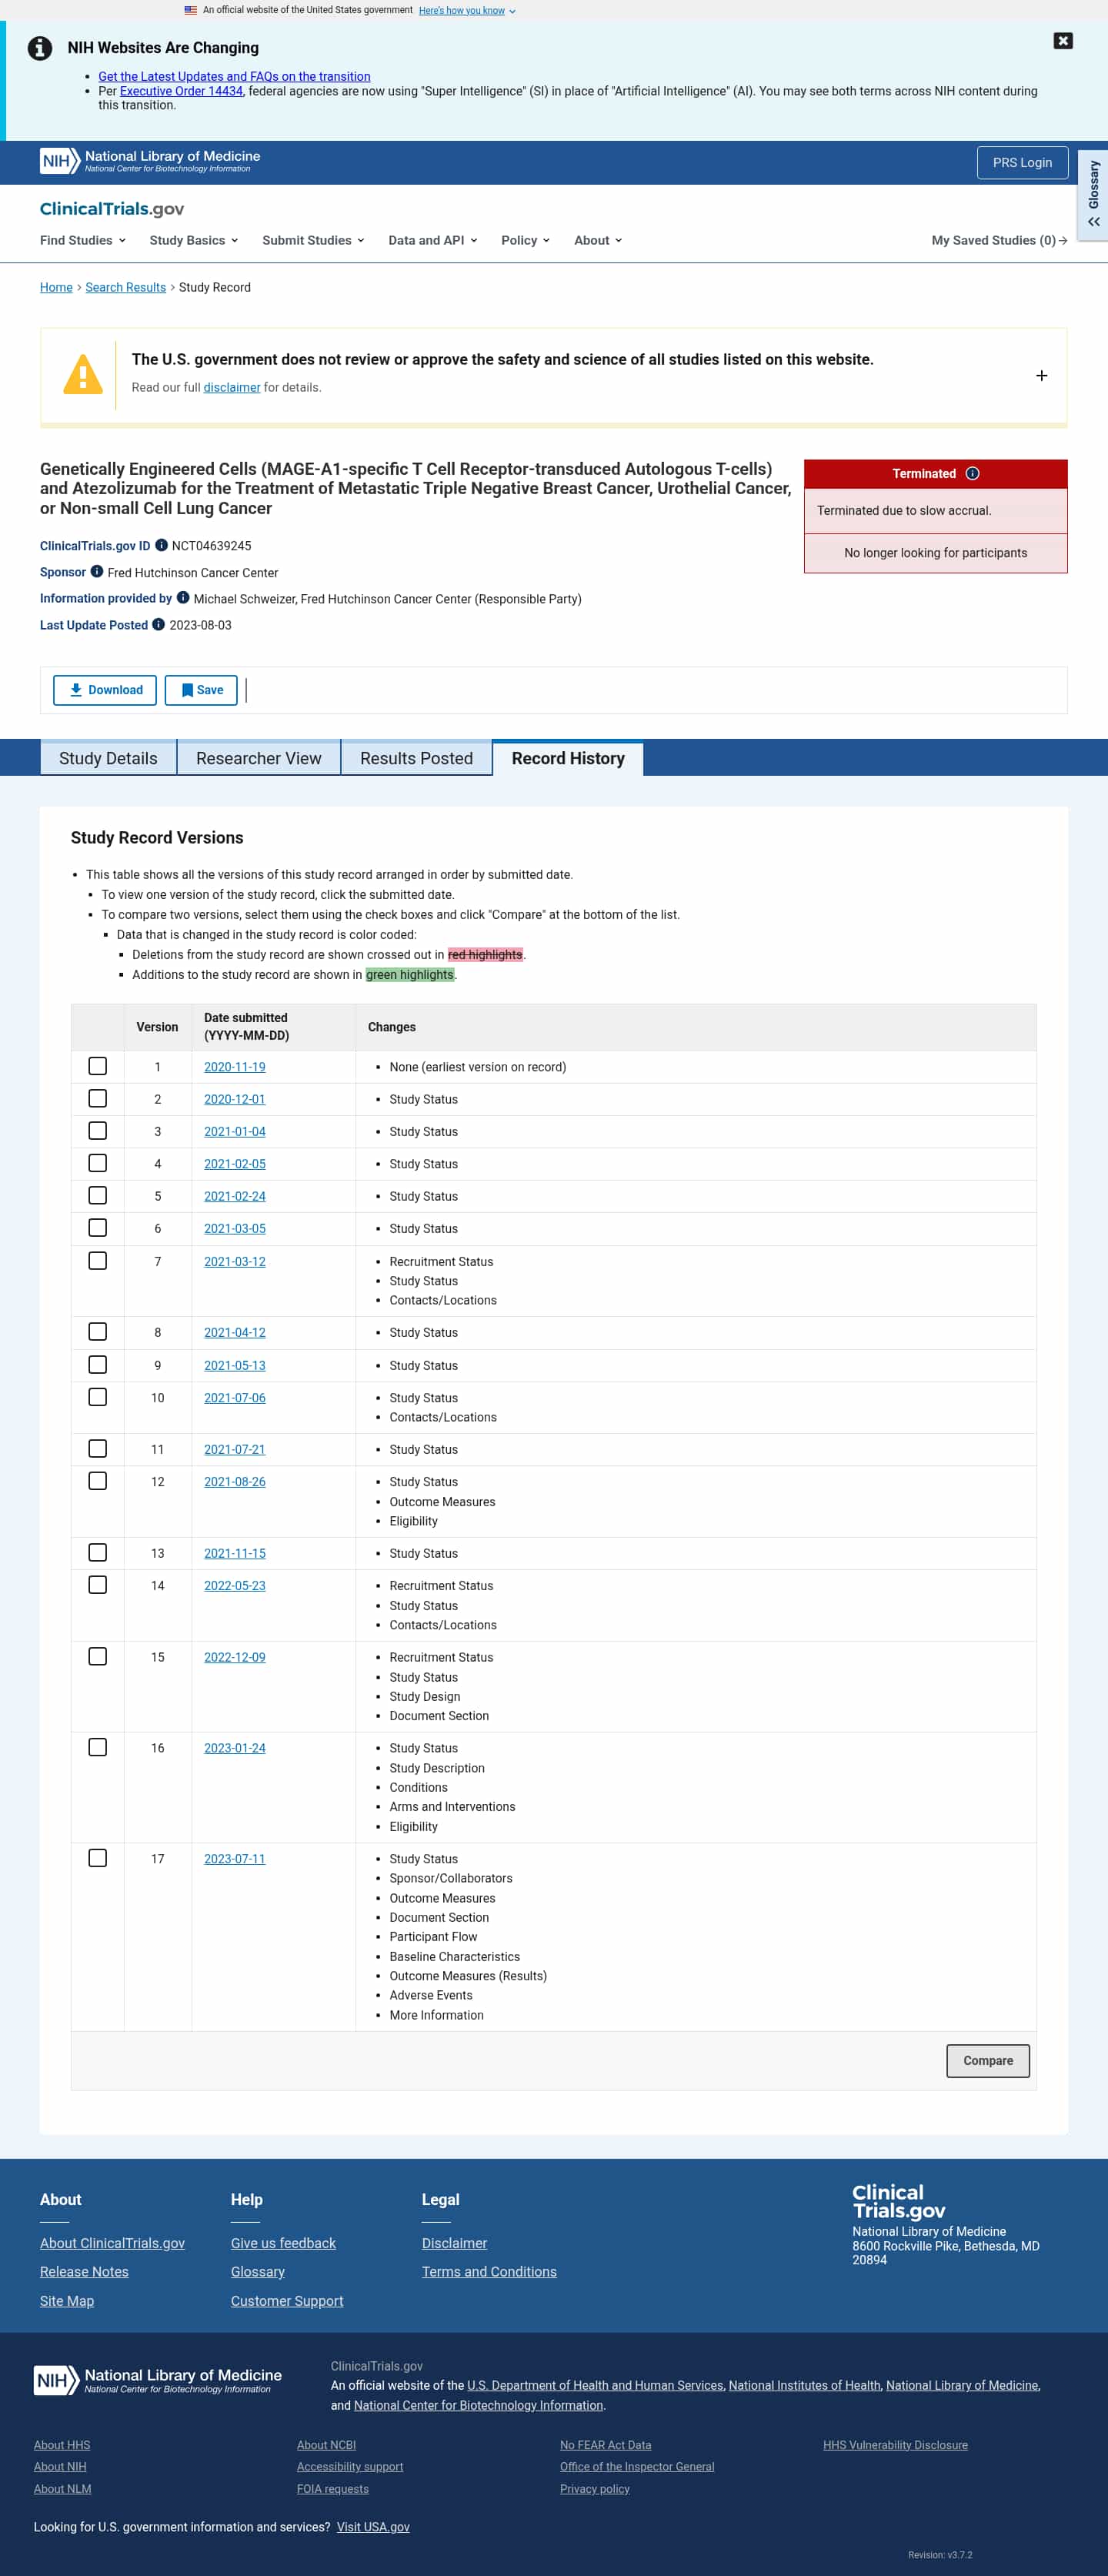
Task: Click the NIH logo in the footer
Action: click(x=158, y=2379)
